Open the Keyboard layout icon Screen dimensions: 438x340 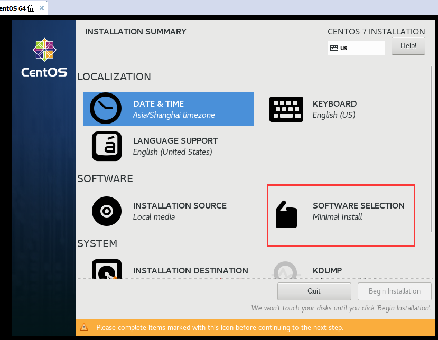[286, 109]
